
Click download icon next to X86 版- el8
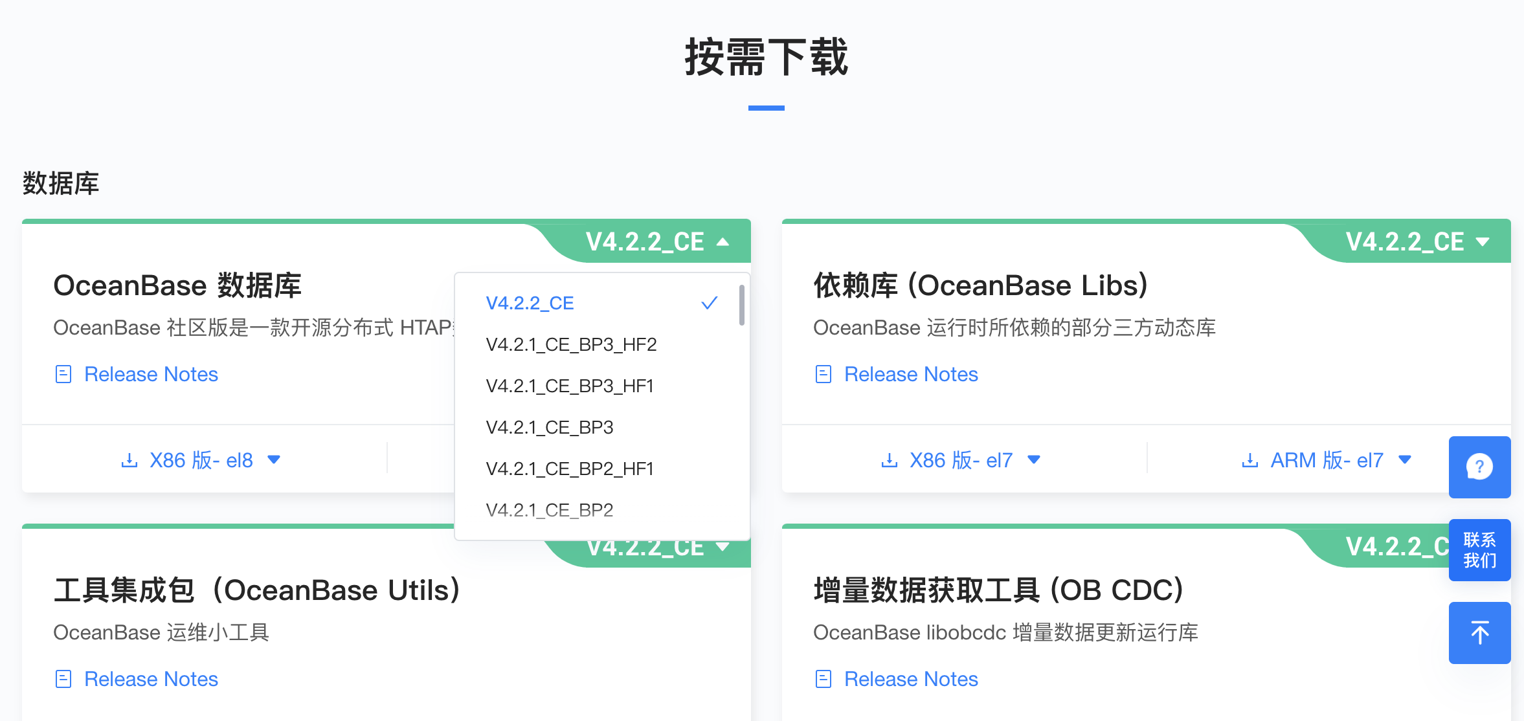129,460
